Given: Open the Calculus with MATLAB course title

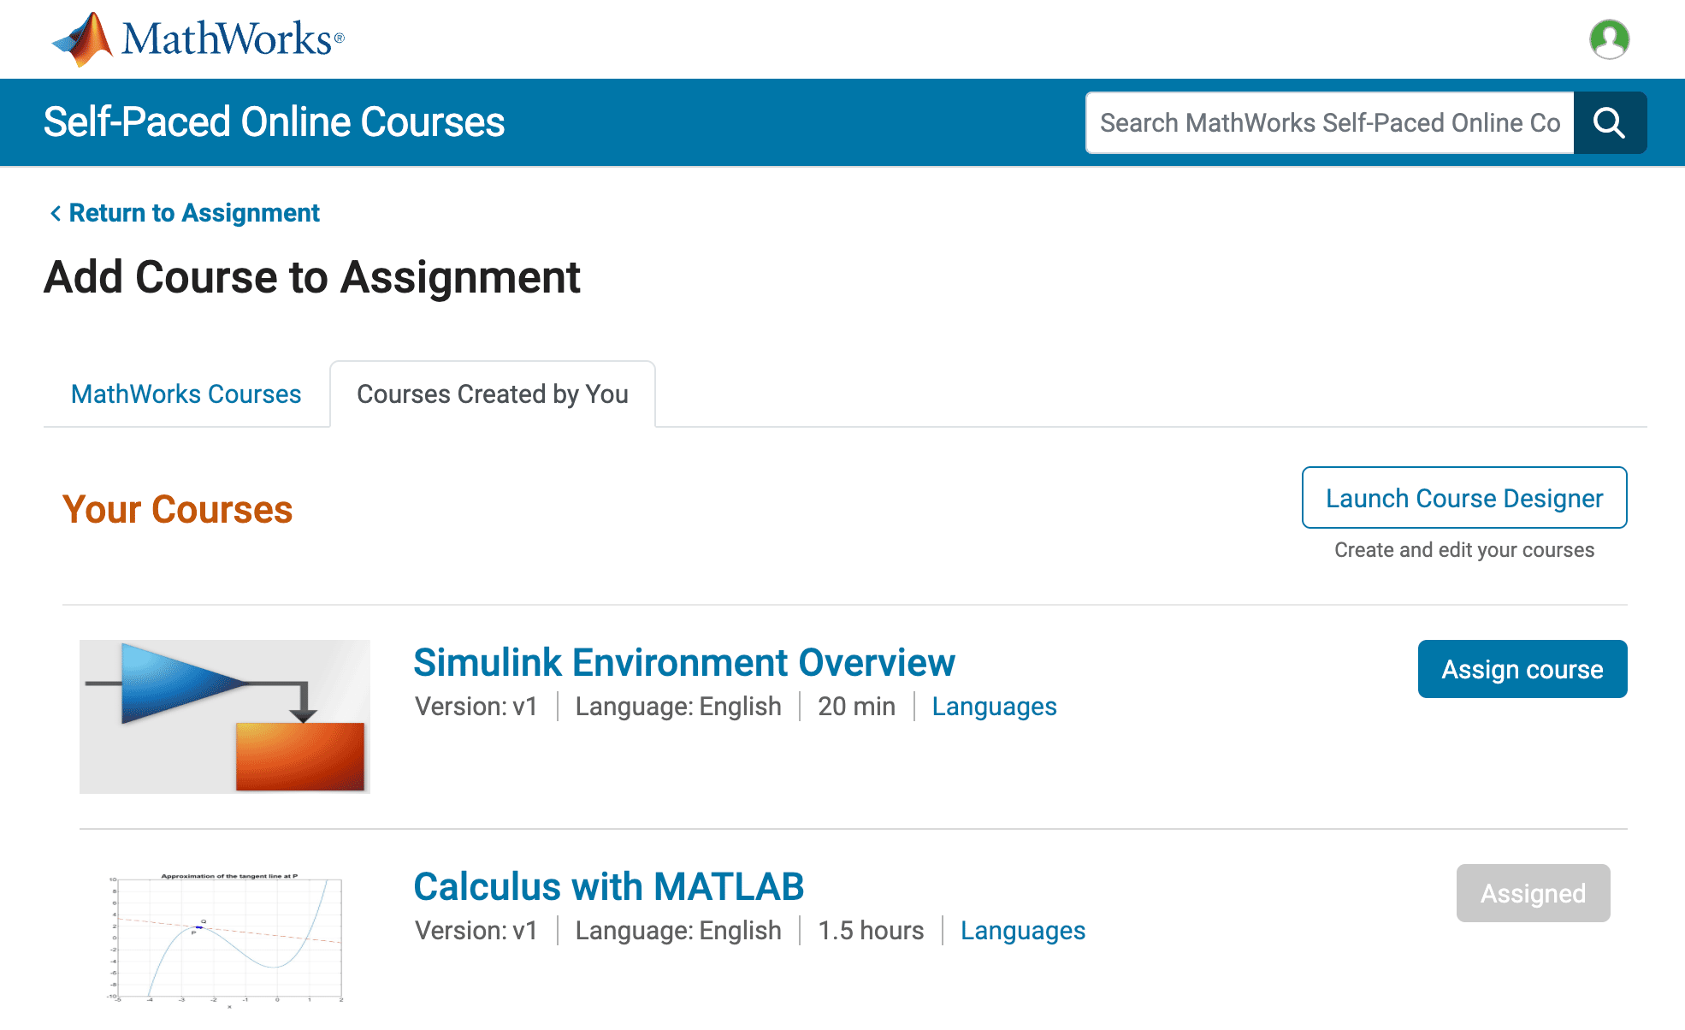Looking at the screenshot, I should (608, 887).
